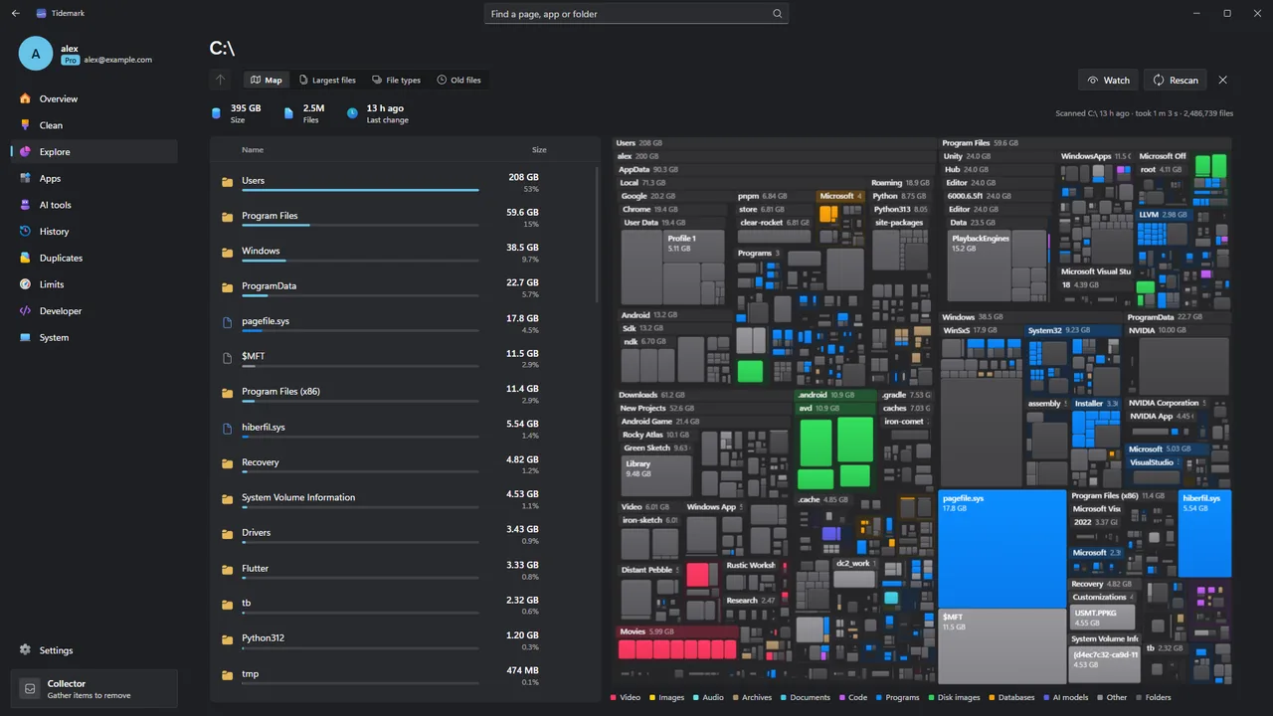Open the History sidebar icon
Viewport: 1273px width, 716px height.
click(x=26, y=232)
